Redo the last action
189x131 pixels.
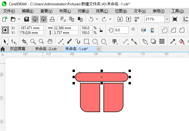click(104, 19)
